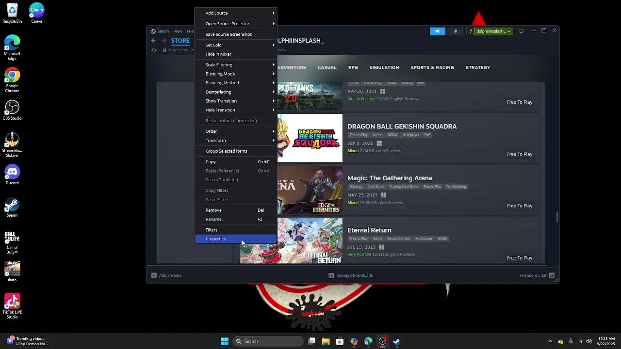Image resolution: width=621 pixels, height=349 pixels.
Task: Choose Rename... from the context menu
Action: coord(235,219)
